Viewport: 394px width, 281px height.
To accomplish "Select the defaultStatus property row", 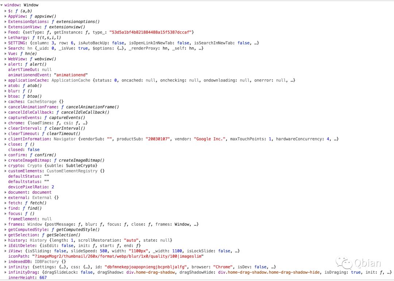I will pyautogui.click(x=29, y=176).
